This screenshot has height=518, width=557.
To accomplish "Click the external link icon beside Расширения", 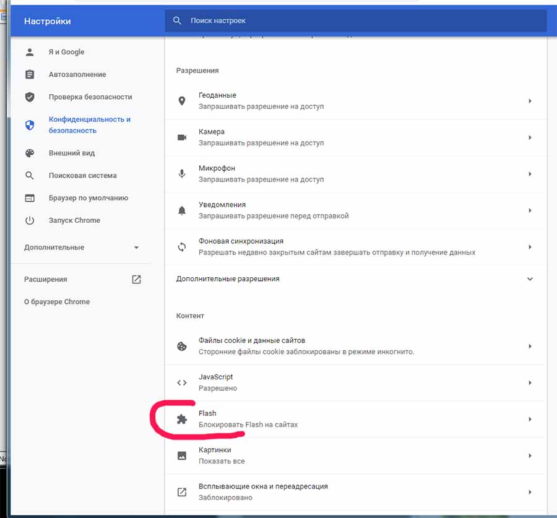I will pos(136,279).
